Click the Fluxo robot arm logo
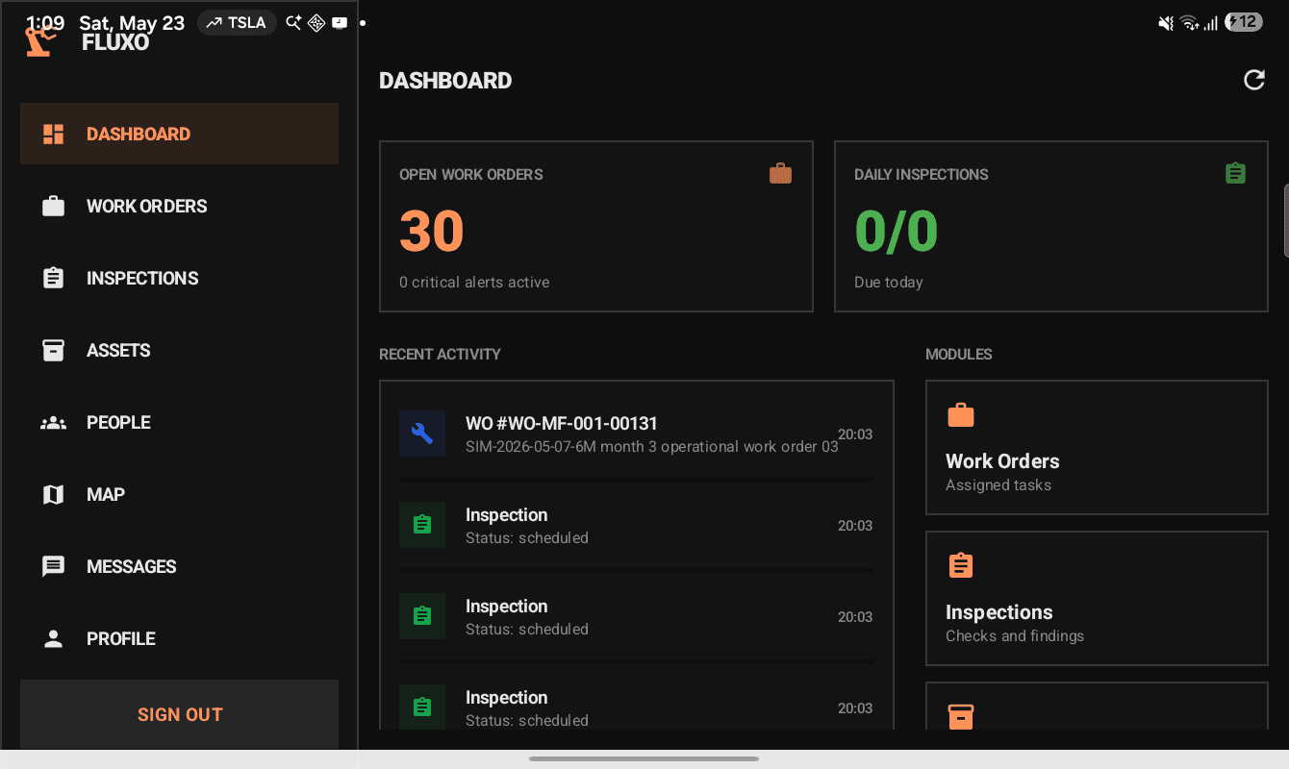The height and width of the screenshot is (769, 1289). pyautogui.click(x=40, y=41)
